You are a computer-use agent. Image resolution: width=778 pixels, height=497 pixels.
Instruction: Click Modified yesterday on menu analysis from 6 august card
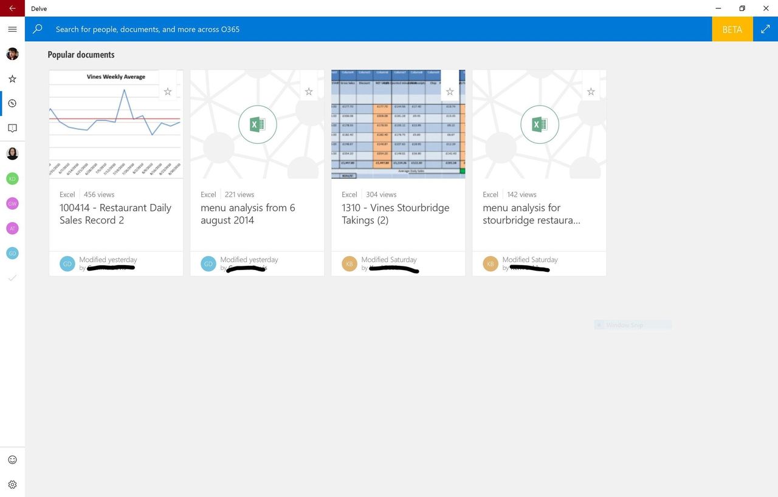pyautogui.click(x=249, y=260)
